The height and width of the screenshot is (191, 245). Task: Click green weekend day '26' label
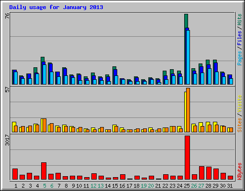pyautogui.click(x=194, y=186)
